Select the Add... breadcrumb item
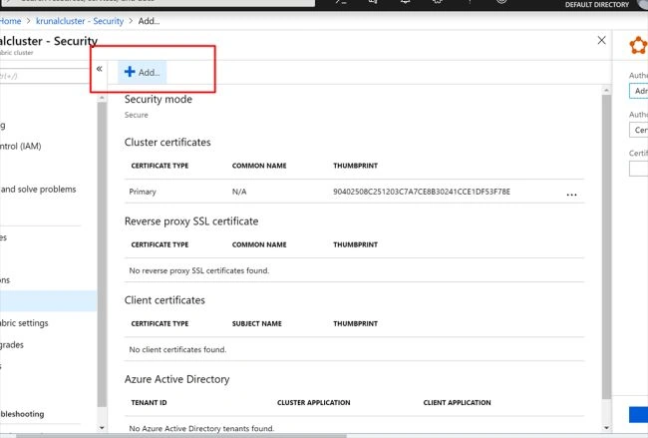 149,21
